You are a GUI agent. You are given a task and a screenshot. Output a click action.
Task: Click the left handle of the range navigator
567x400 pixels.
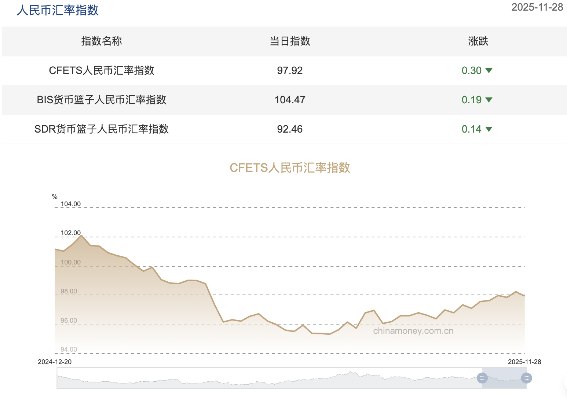482,378
